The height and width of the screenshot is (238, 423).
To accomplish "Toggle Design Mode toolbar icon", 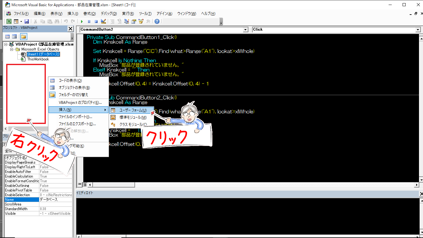I will [x=103, y=21].
